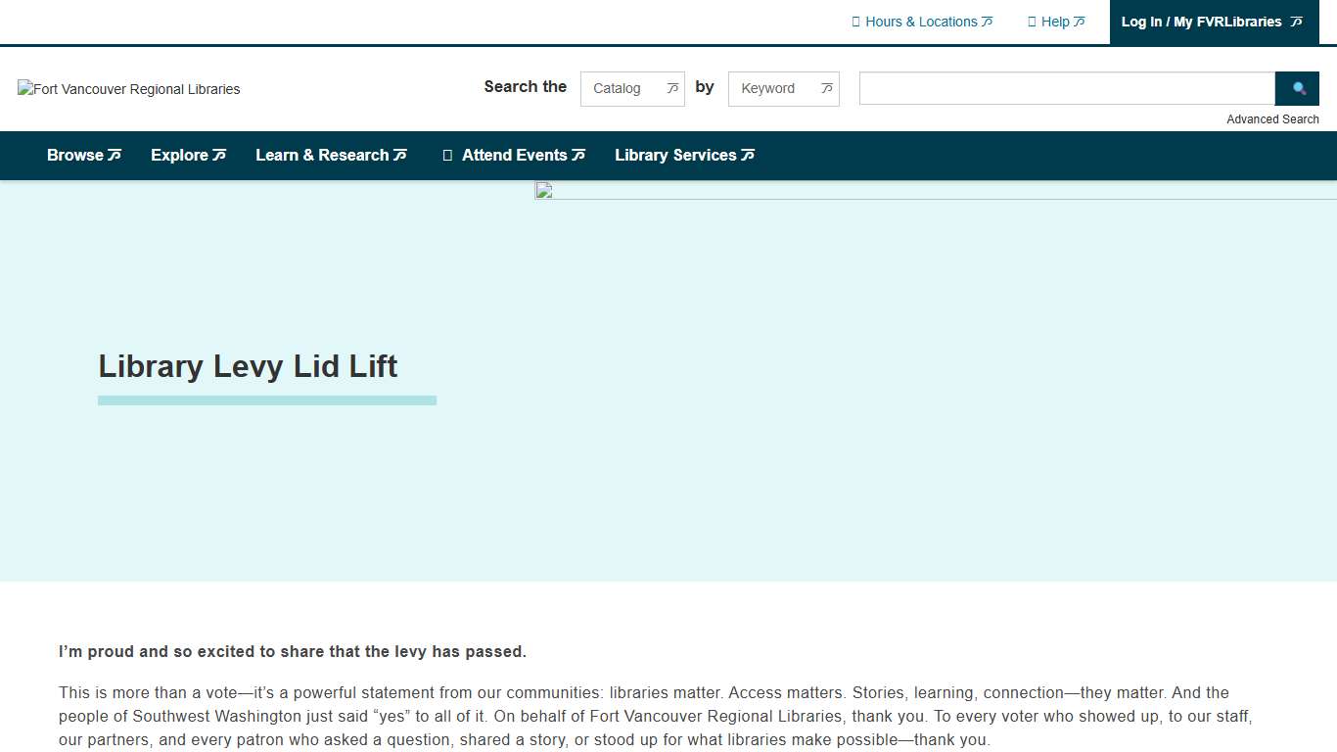
Task: Click the Fort Vancouver Regional Libraries logo
Action: click(x=127, y=89)
